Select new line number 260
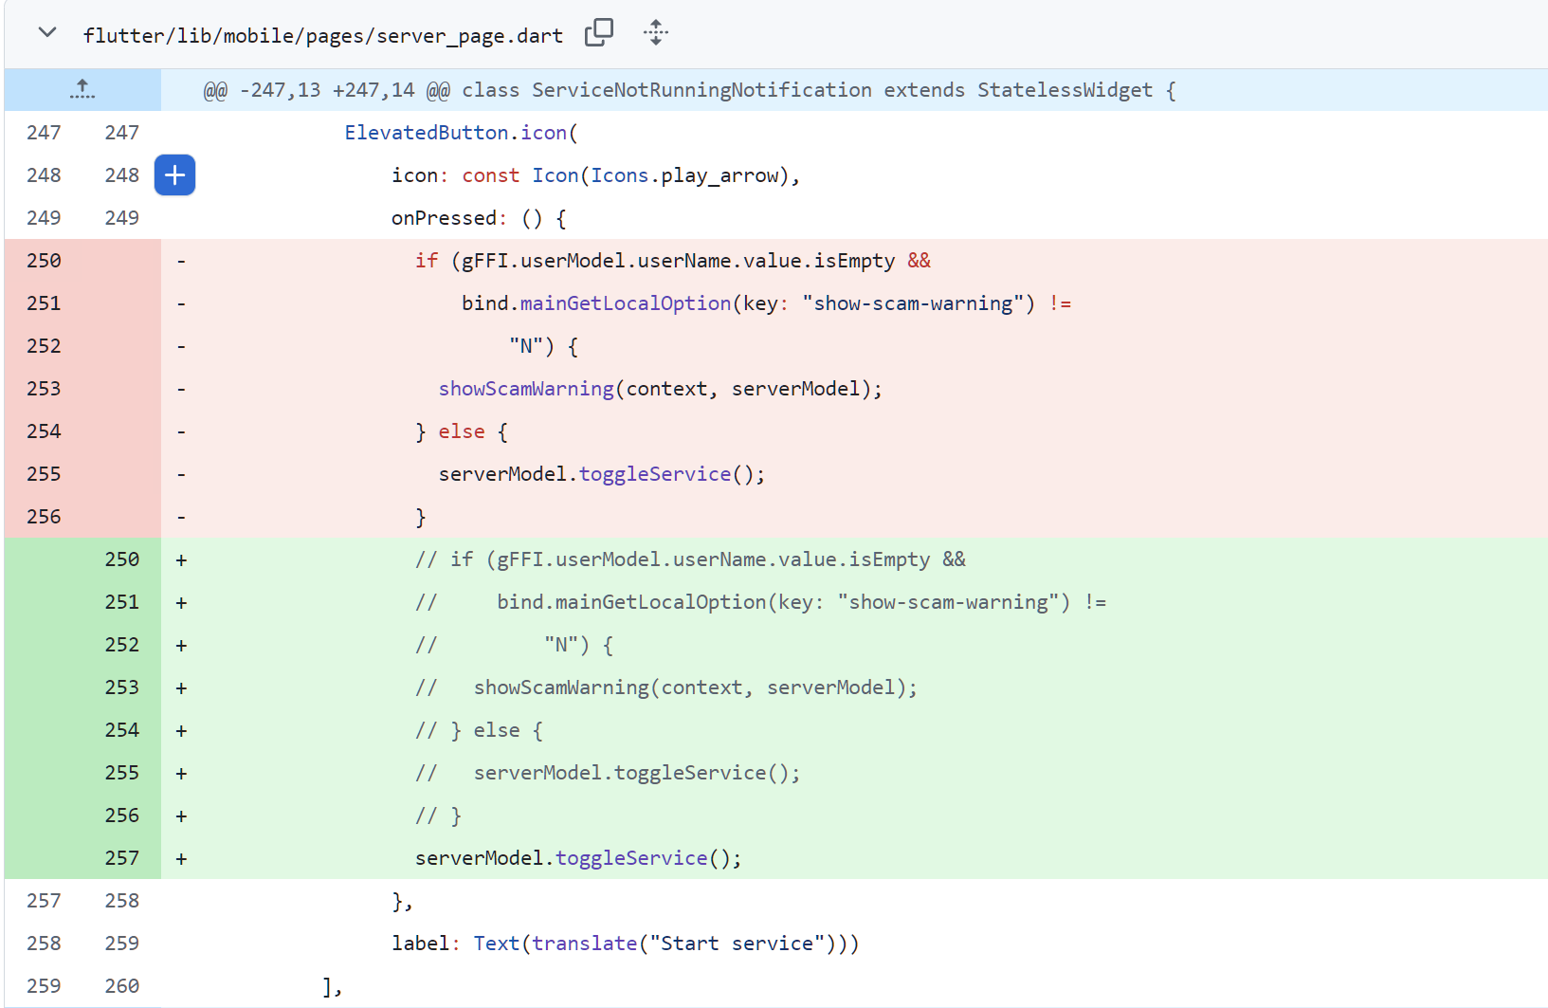The width and height of the screenshot is (1548, 1008). pos(121,986)
